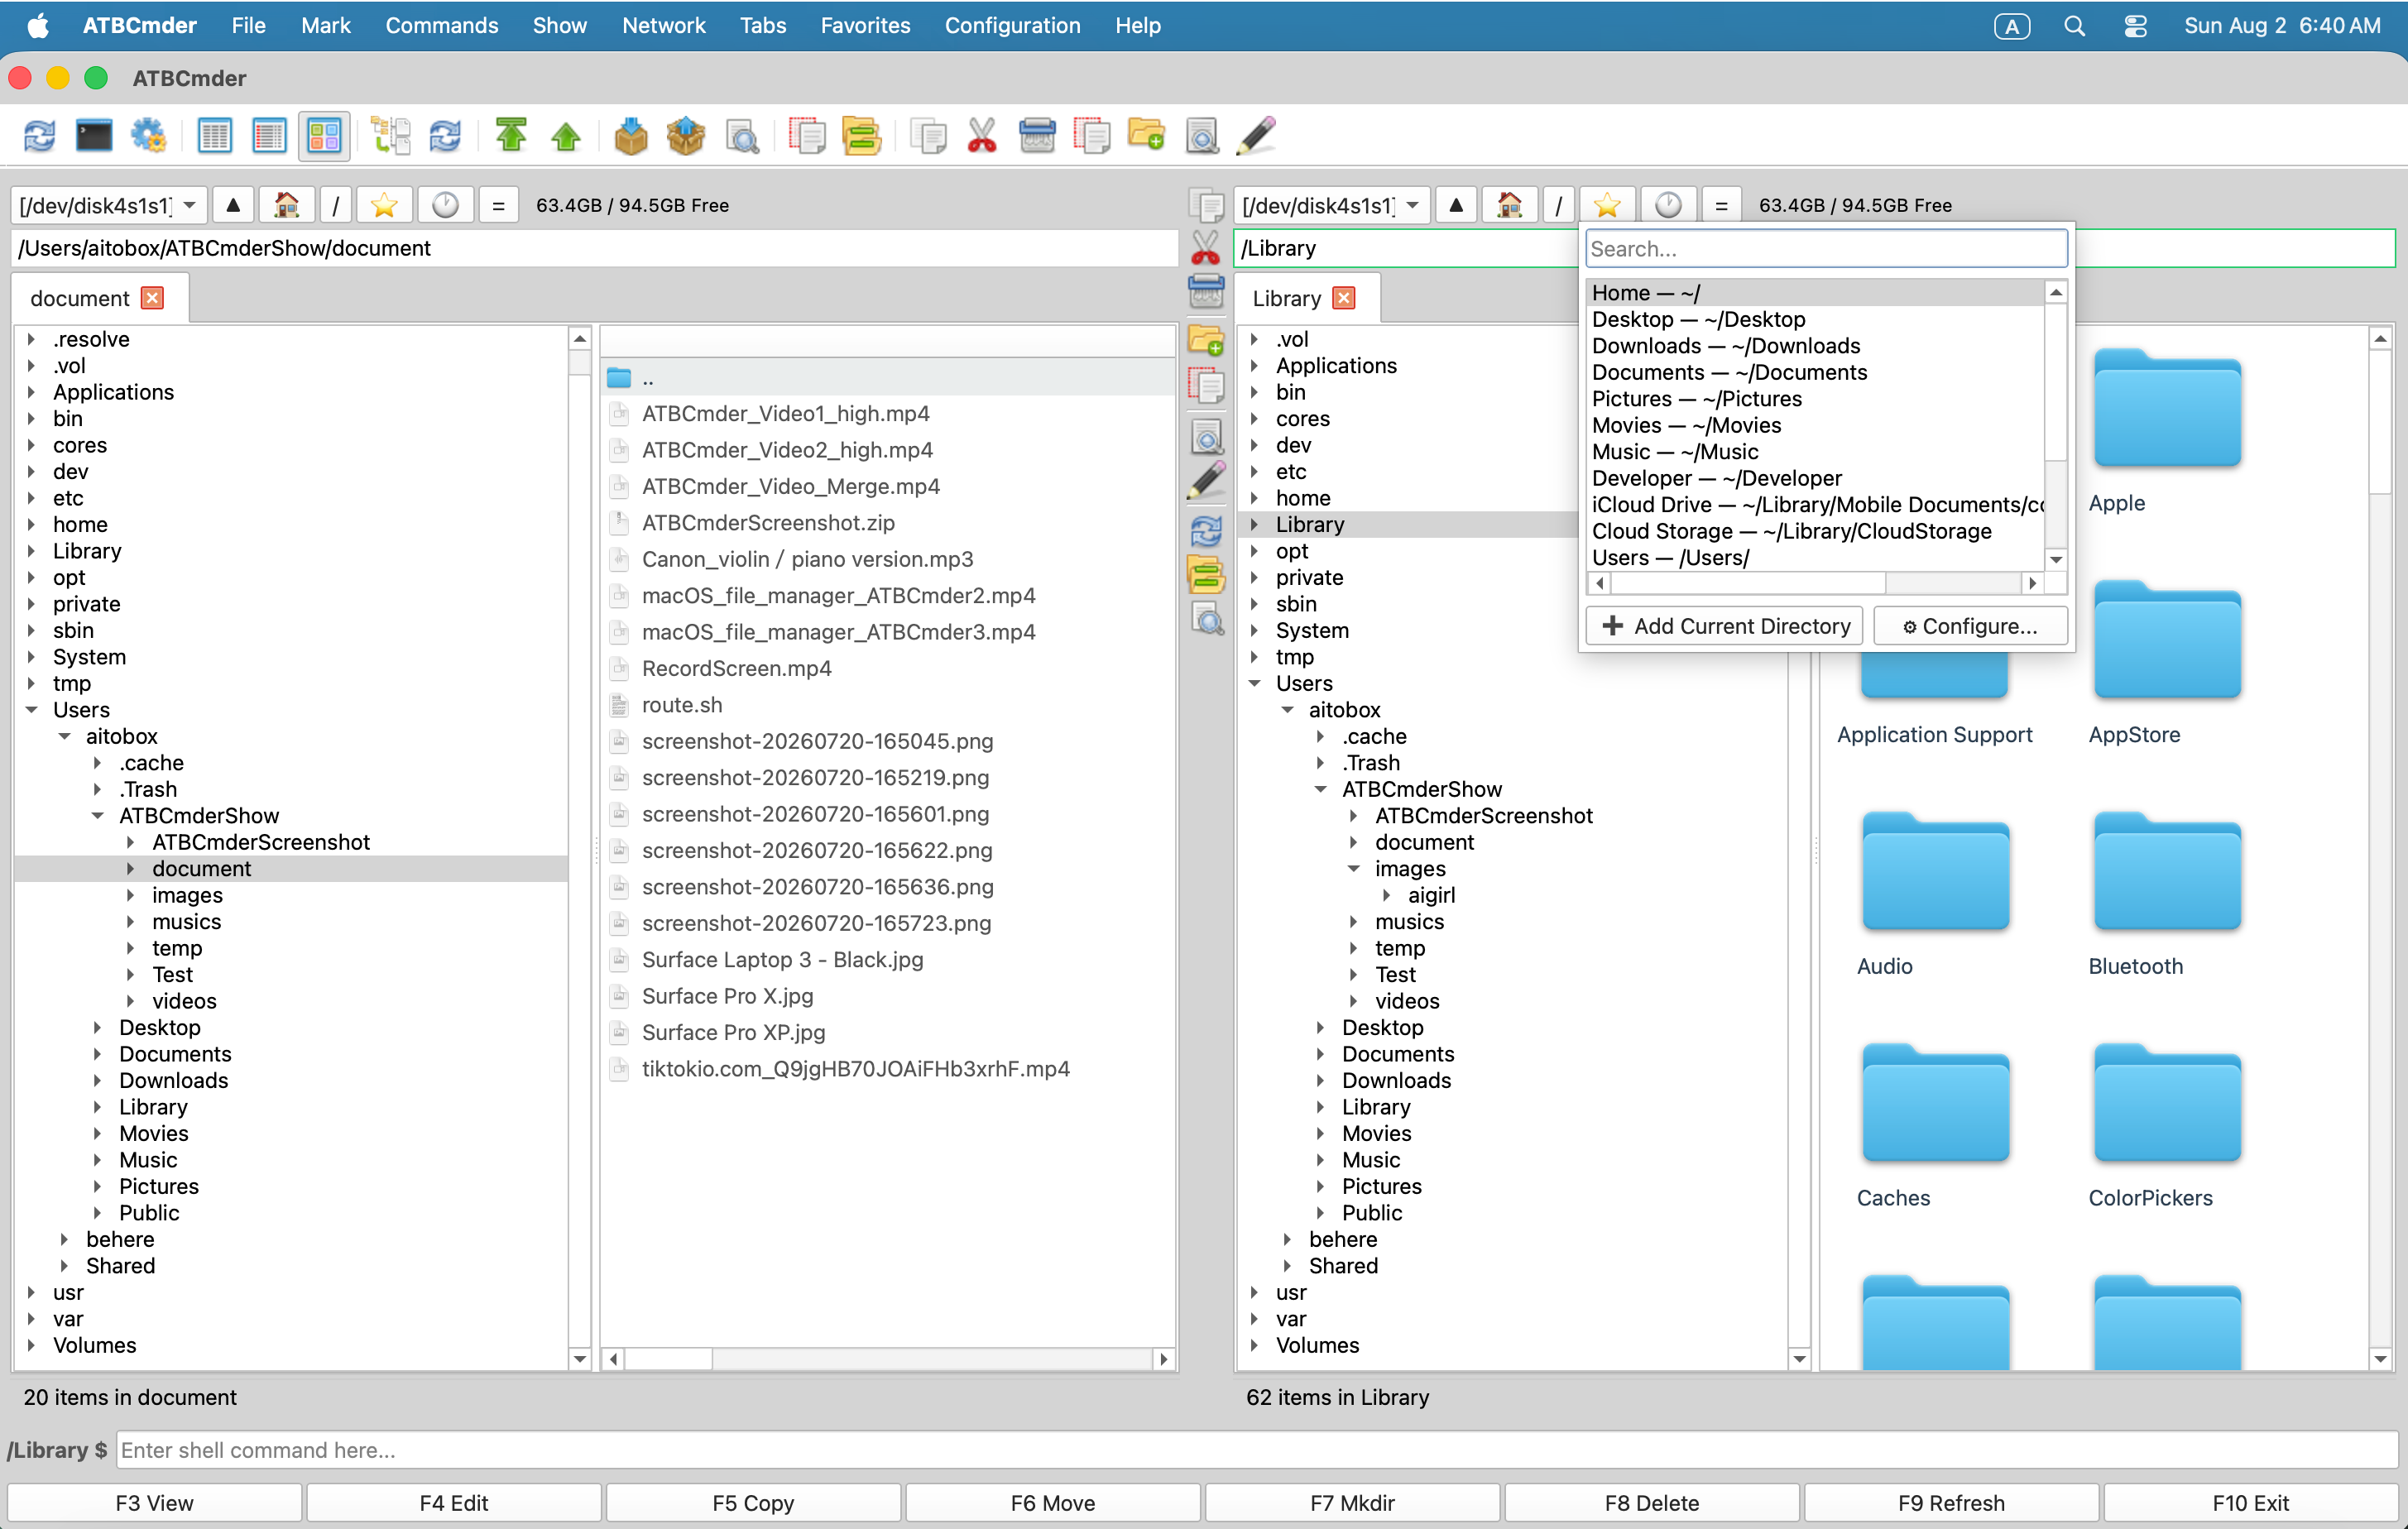Click the F8 Delete button

1652,1502
